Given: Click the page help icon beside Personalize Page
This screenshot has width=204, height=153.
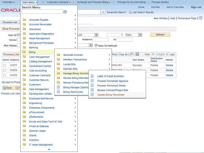Looking at the screenshot, I should click(200, 18).
